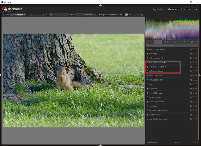201x146 pixels.
Task: Open the other views menu
Action: coord(187,9)
